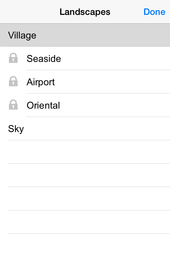This screenshot has height=255, width=170.
Task: Click the right end of the Village row
Action: pos(157,35)
